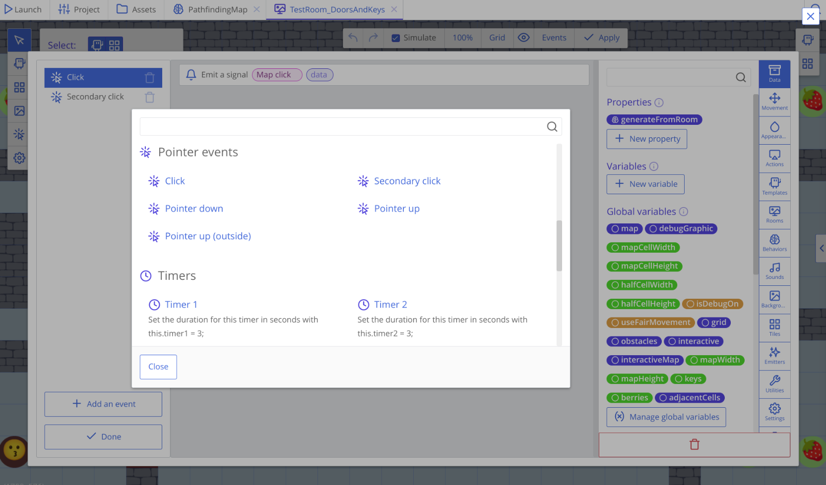Redo room editor action
The width and height of the screenshot is (826, 485).
tap(373, 38)
